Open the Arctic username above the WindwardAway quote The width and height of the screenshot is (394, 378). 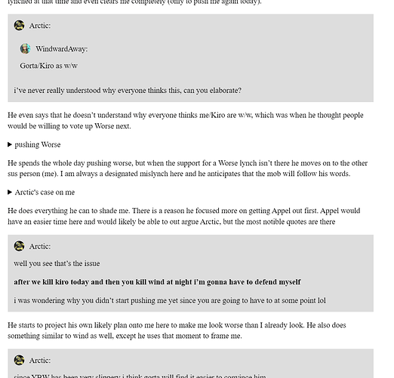pyautogui.click(x=40, y=26)
